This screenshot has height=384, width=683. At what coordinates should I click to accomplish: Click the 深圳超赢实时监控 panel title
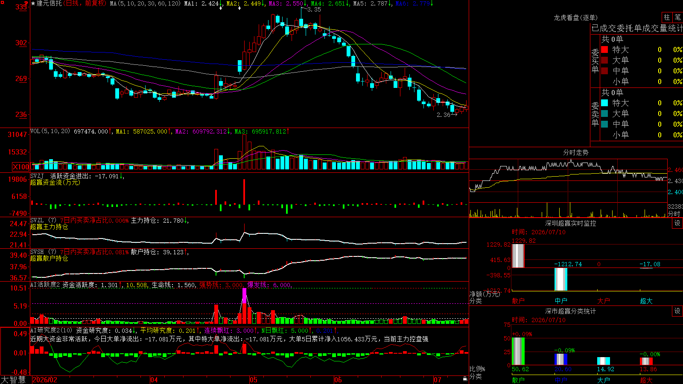(x=571, y=223)
